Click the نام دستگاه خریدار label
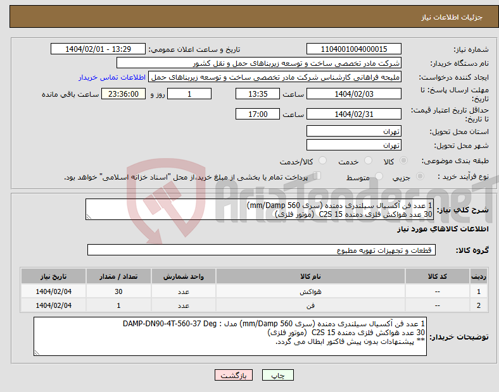 click(x=460, y=63)
